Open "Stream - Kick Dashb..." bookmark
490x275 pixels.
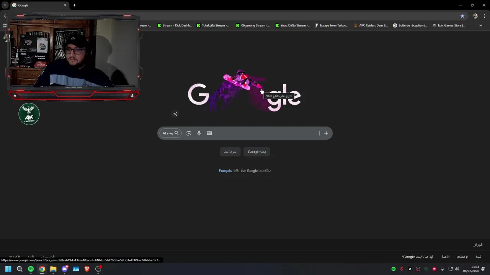coord(175,26)
